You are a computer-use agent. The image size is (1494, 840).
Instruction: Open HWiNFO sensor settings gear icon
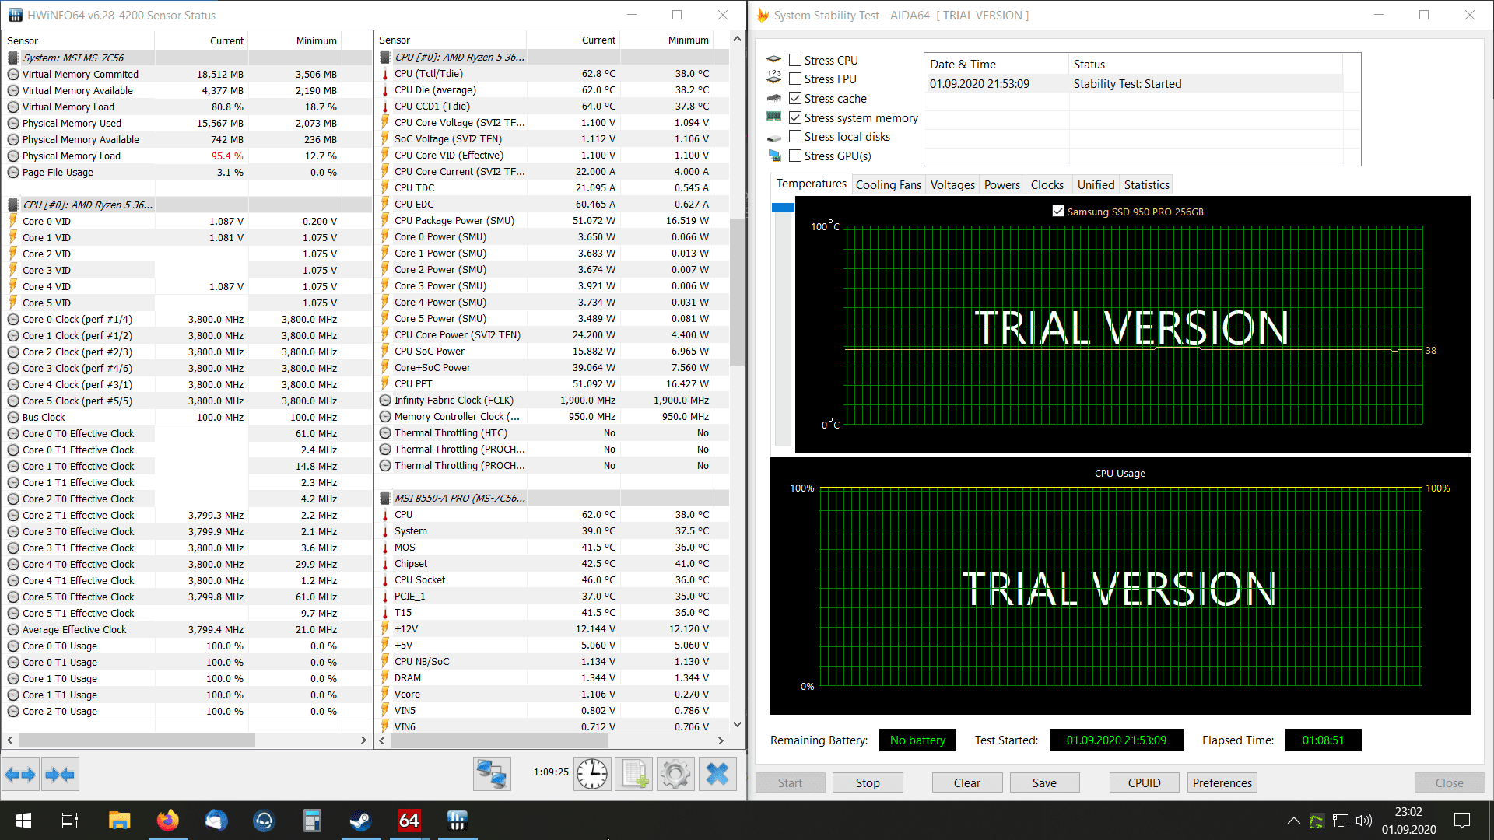pyautogui.click(x=675, y=774)
